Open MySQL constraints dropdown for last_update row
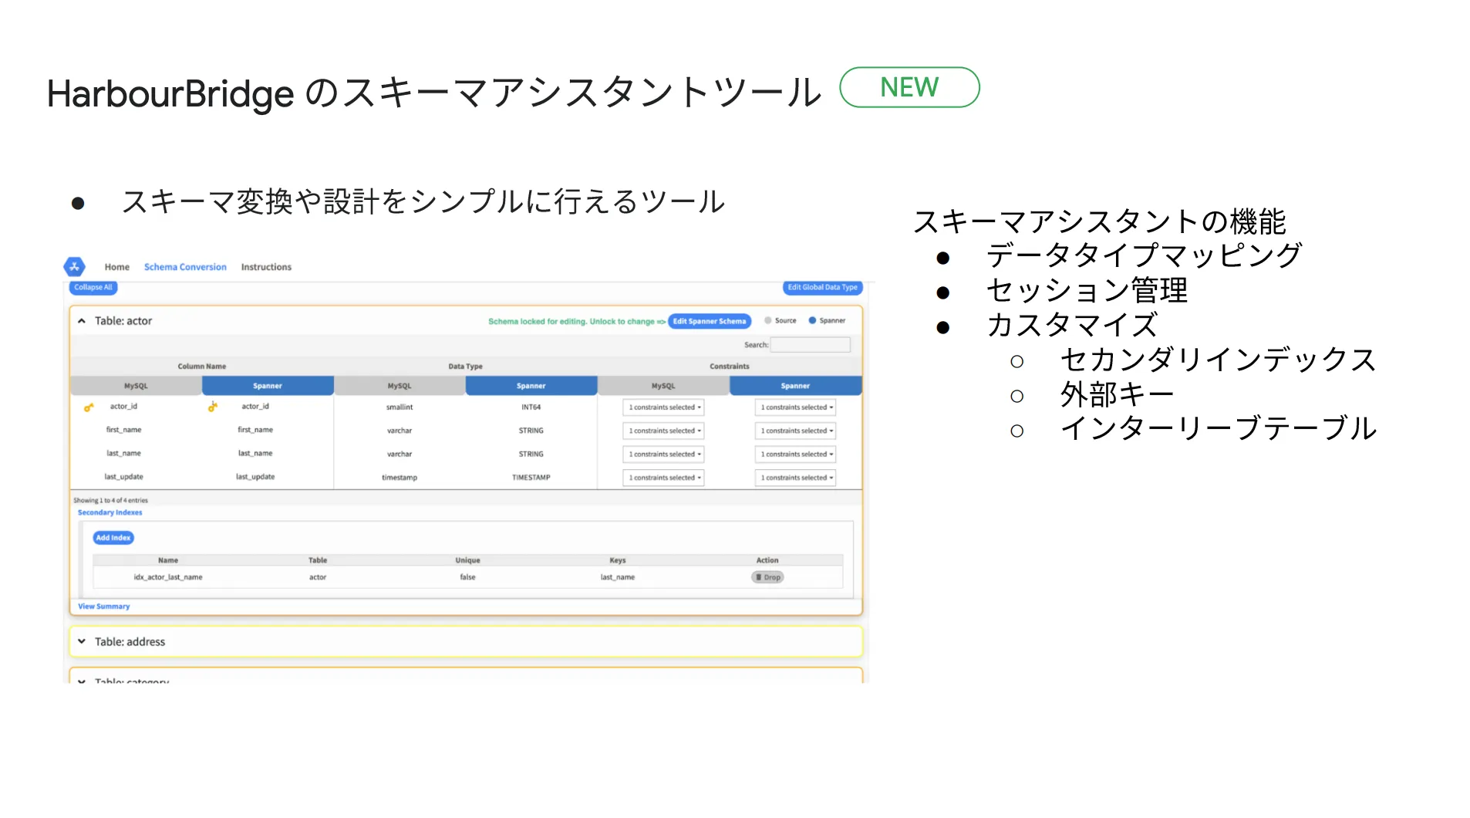Screen dimensions: 1470x818 pos(664,478)
